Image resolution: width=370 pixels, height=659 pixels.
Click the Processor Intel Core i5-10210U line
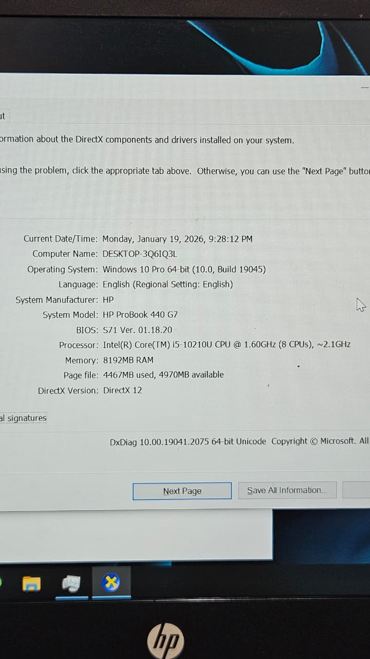226,345
